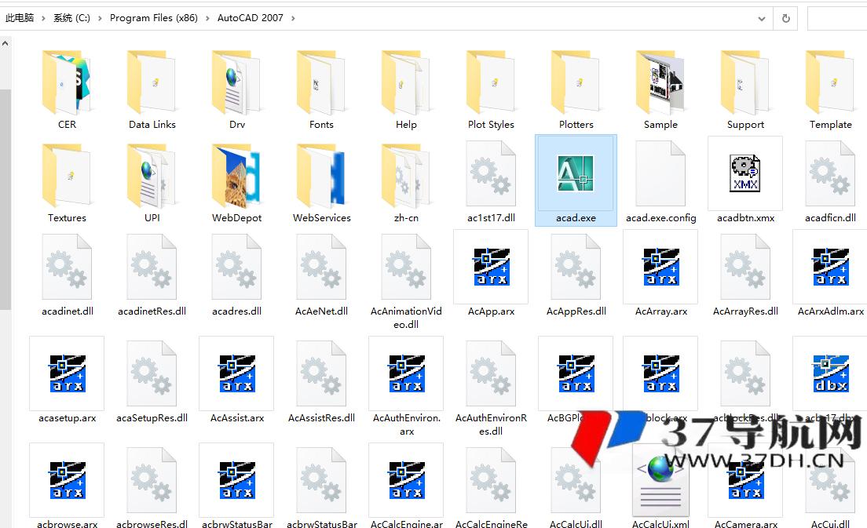Screen dimensions: 867x528
Task: Click the AcArray.arx file icon
Action: [660, 267]
